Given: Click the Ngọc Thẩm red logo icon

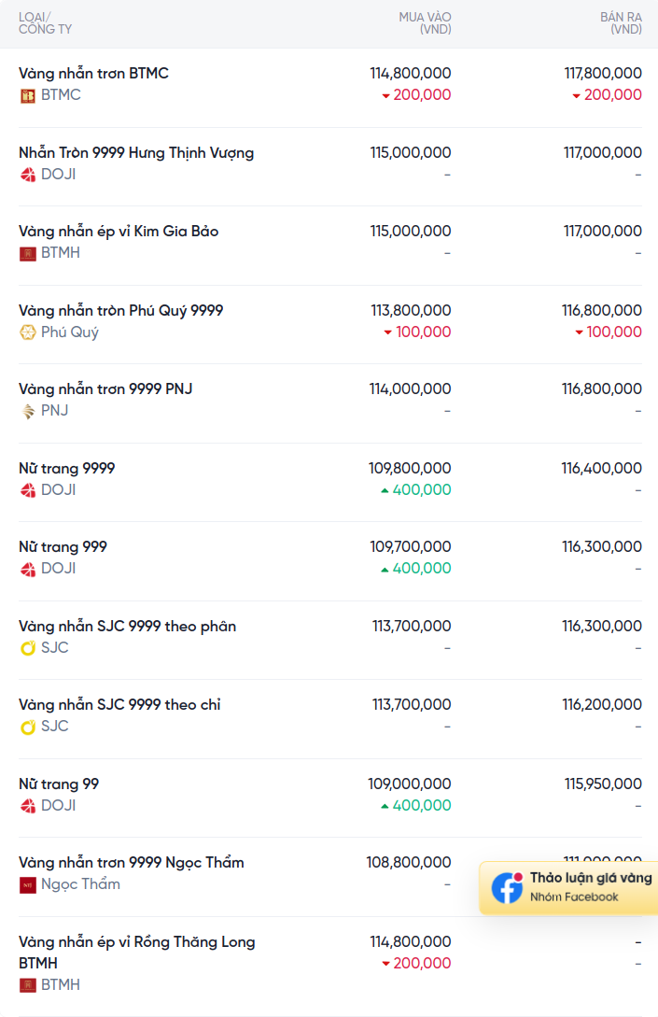Looking at the screenshot, I should [x=27, y=885].
